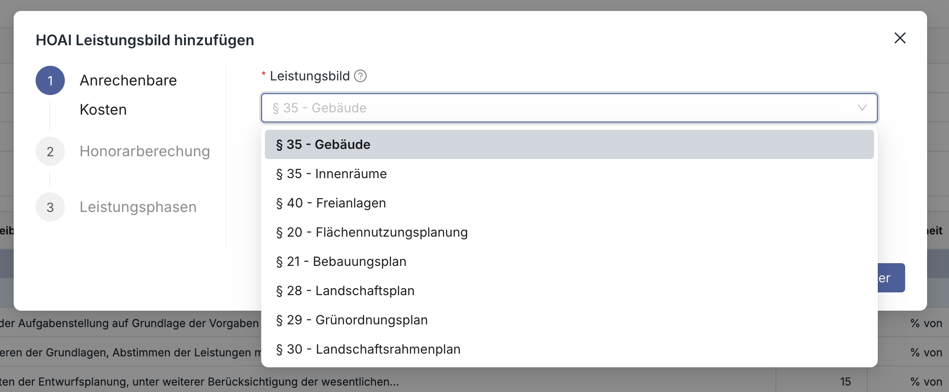Open the Leistungsphasen step
949x392 pixels.
[138, 207]
